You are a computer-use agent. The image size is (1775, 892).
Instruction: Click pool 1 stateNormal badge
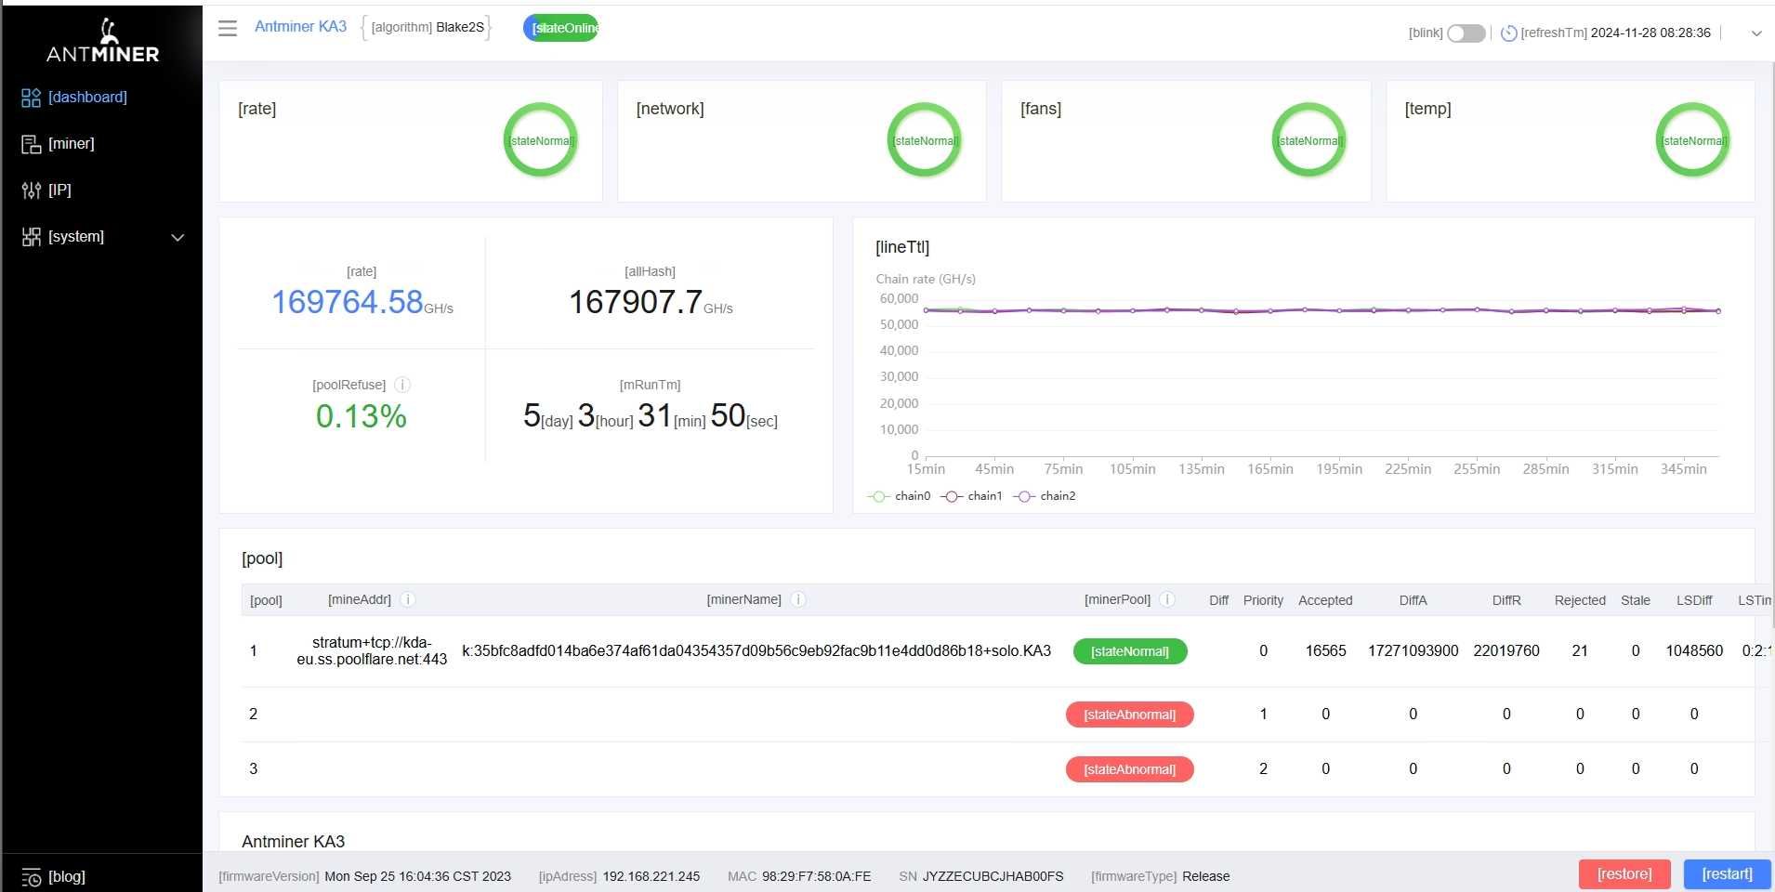coord(1130,651)
